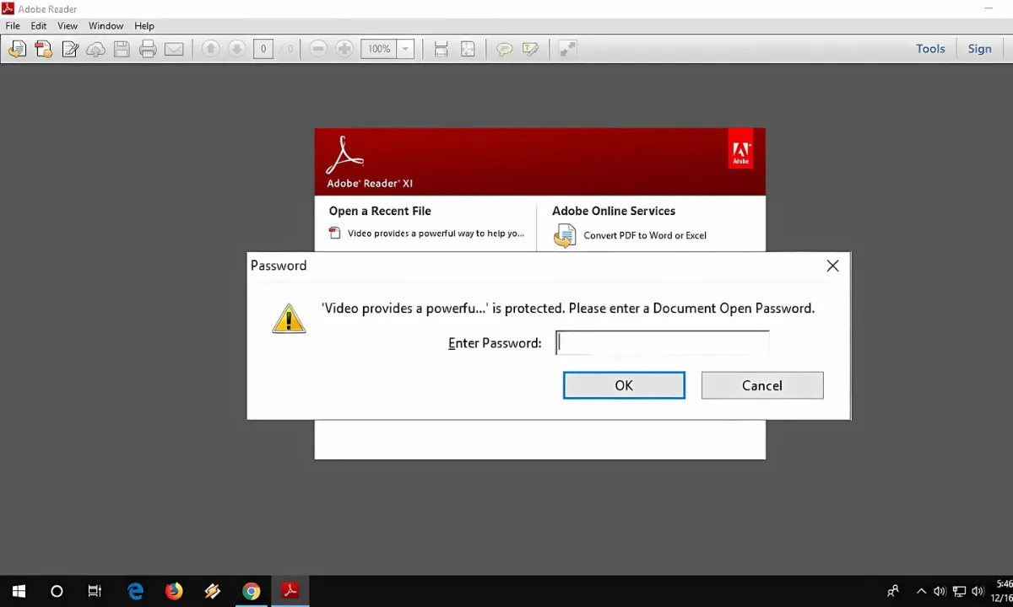This screenshot has width=1013, height=607.
Task: Open the File menu
Action: pyautogui.click(x=13, y=26)
